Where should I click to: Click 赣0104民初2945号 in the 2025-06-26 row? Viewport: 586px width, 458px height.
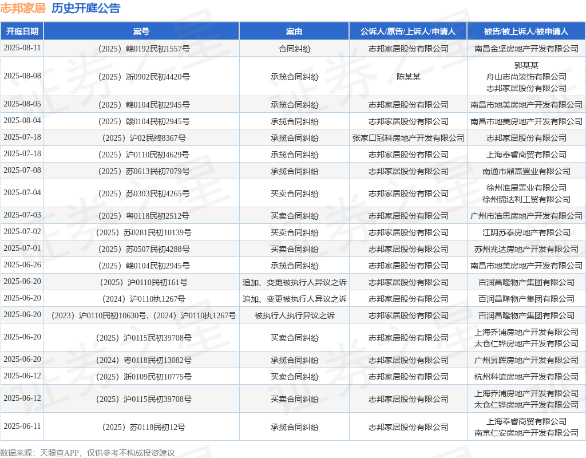pos(144,266)
